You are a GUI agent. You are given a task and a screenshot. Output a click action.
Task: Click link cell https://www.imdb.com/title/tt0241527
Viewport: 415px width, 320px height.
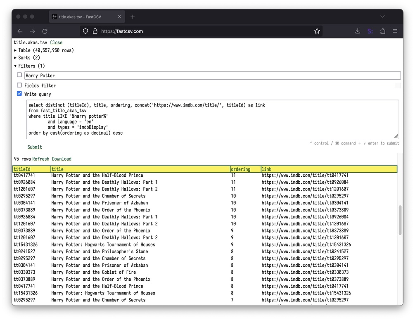(x=305, y=251)
